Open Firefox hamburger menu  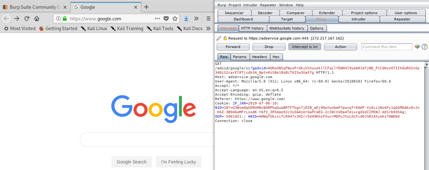click(x=209, y=18)
